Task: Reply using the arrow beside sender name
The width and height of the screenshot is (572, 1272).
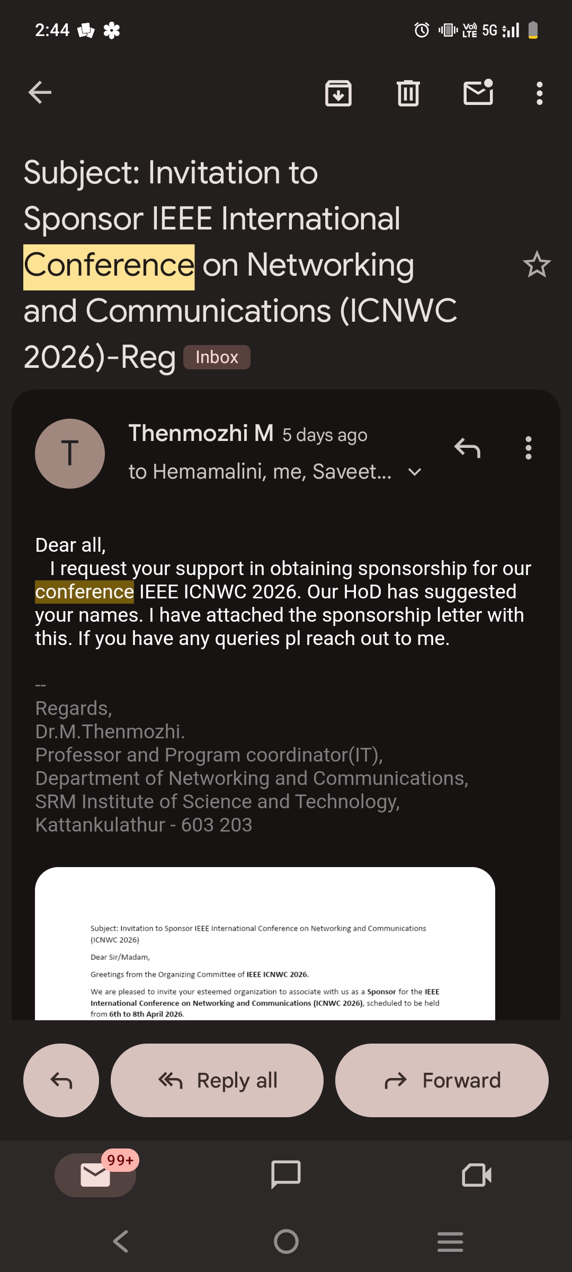Action: click(x=467, y=448)
